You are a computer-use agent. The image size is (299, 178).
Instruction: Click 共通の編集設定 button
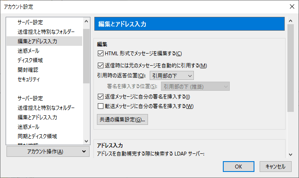click(x=122, y=120)
